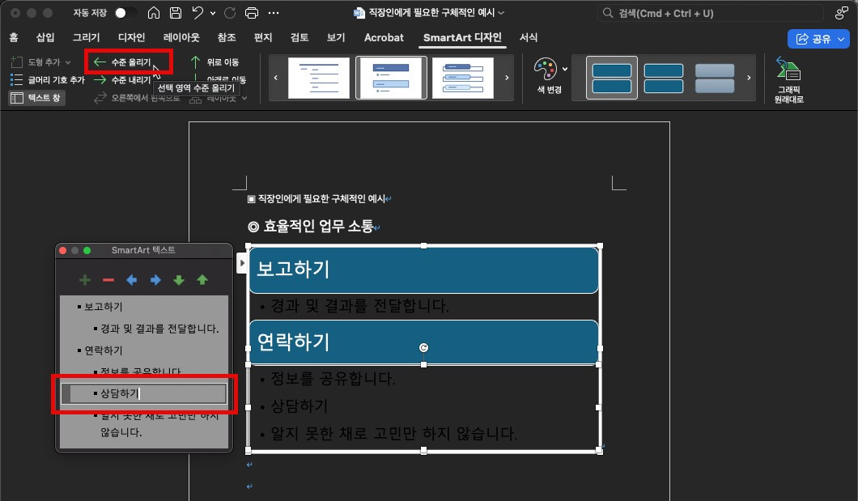Click the 연락하기 blue shape in diagram
The image size is (858, 501).
(423, 342)
